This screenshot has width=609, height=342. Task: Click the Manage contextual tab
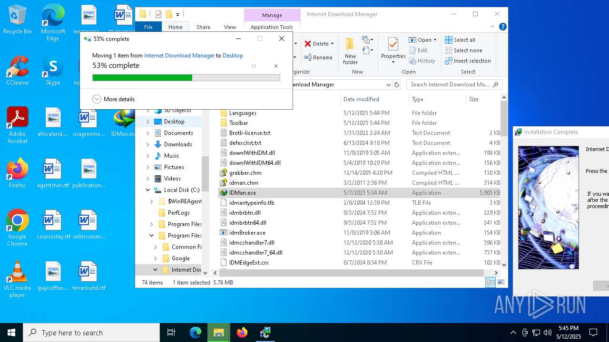[x=272, y=15]
